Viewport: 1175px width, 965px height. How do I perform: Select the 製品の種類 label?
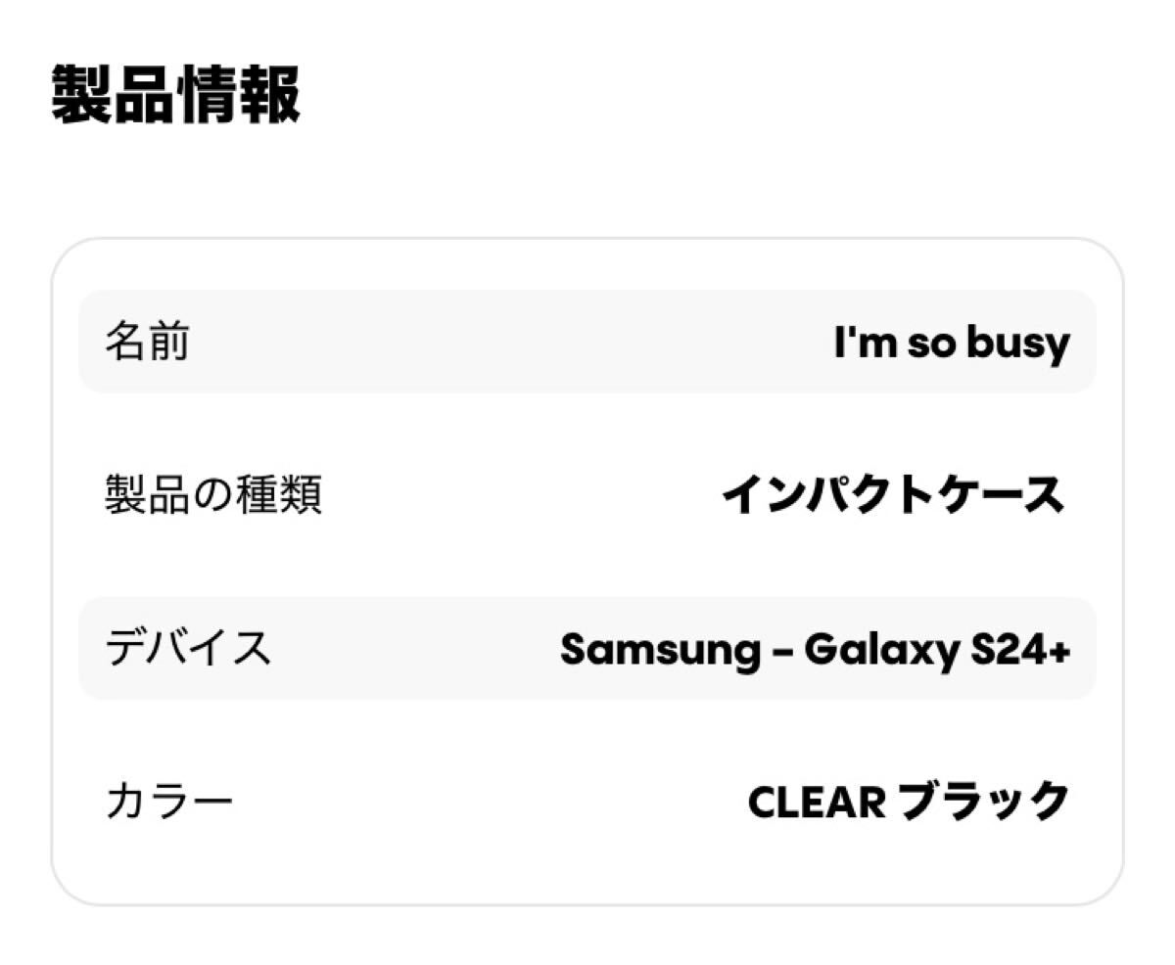(x=213, y=495)
